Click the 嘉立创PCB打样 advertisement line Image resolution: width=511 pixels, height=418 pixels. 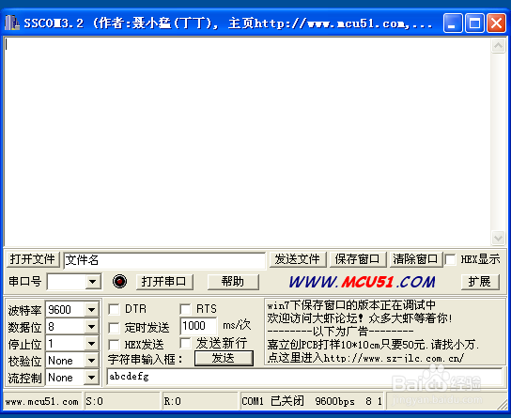(x=373, y=345)
